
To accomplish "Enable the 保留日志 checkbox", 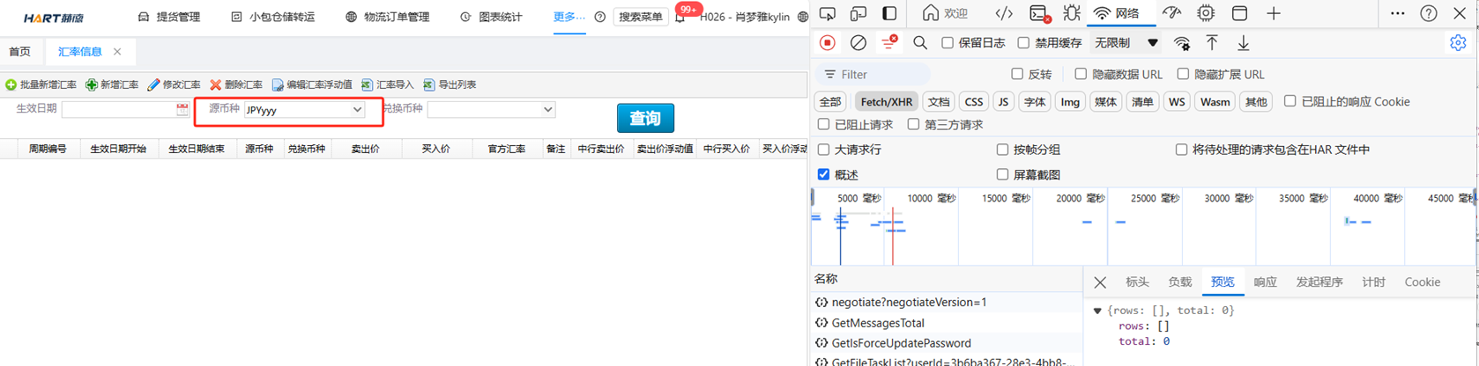I will [948, 43].
